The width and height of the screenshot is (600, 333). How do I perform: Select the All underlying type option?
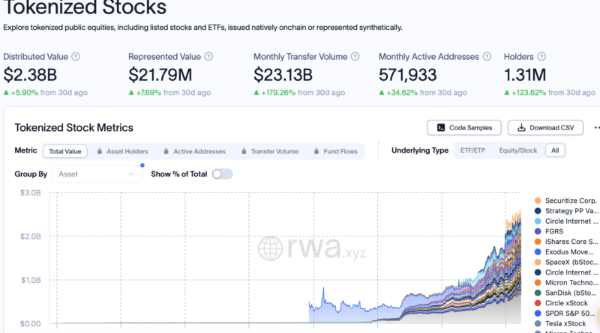pyautogui.click(x=555, y=150)
